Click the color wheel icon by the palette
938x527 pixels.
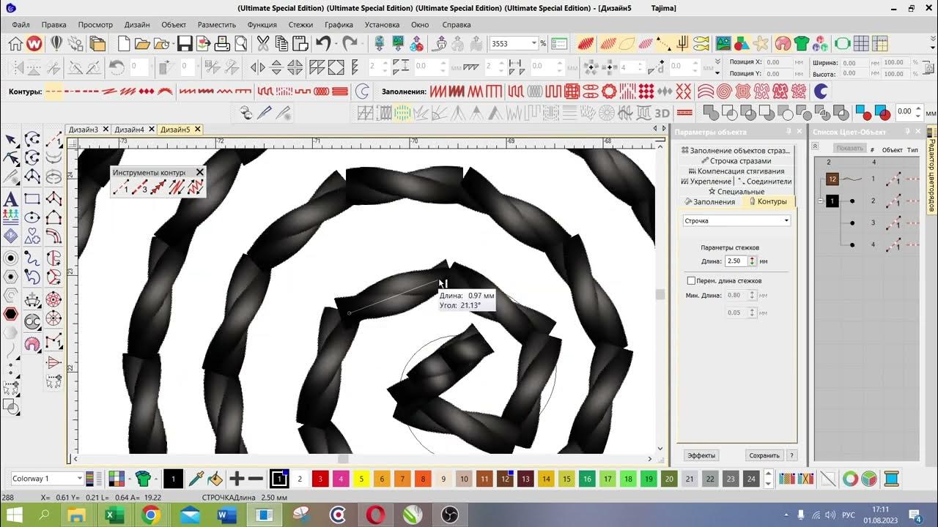[850, 479]
